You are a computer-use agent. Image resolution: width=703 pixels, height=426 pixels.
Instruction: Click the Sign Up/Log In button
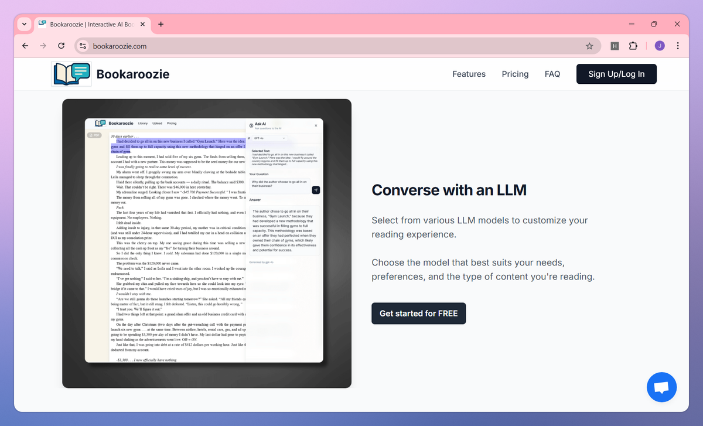coord(616,74)
